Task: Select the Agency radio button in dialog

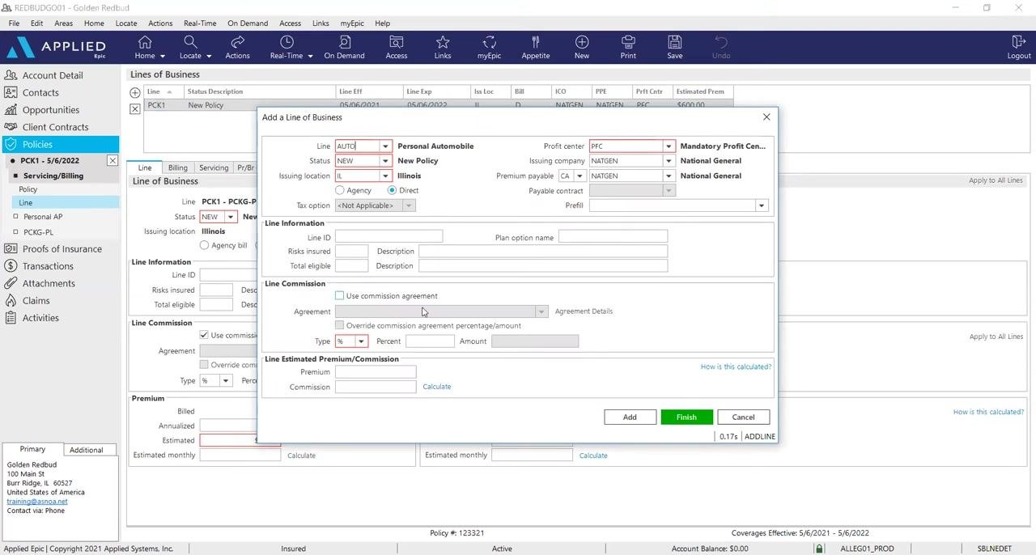Action: click(340, 190)
